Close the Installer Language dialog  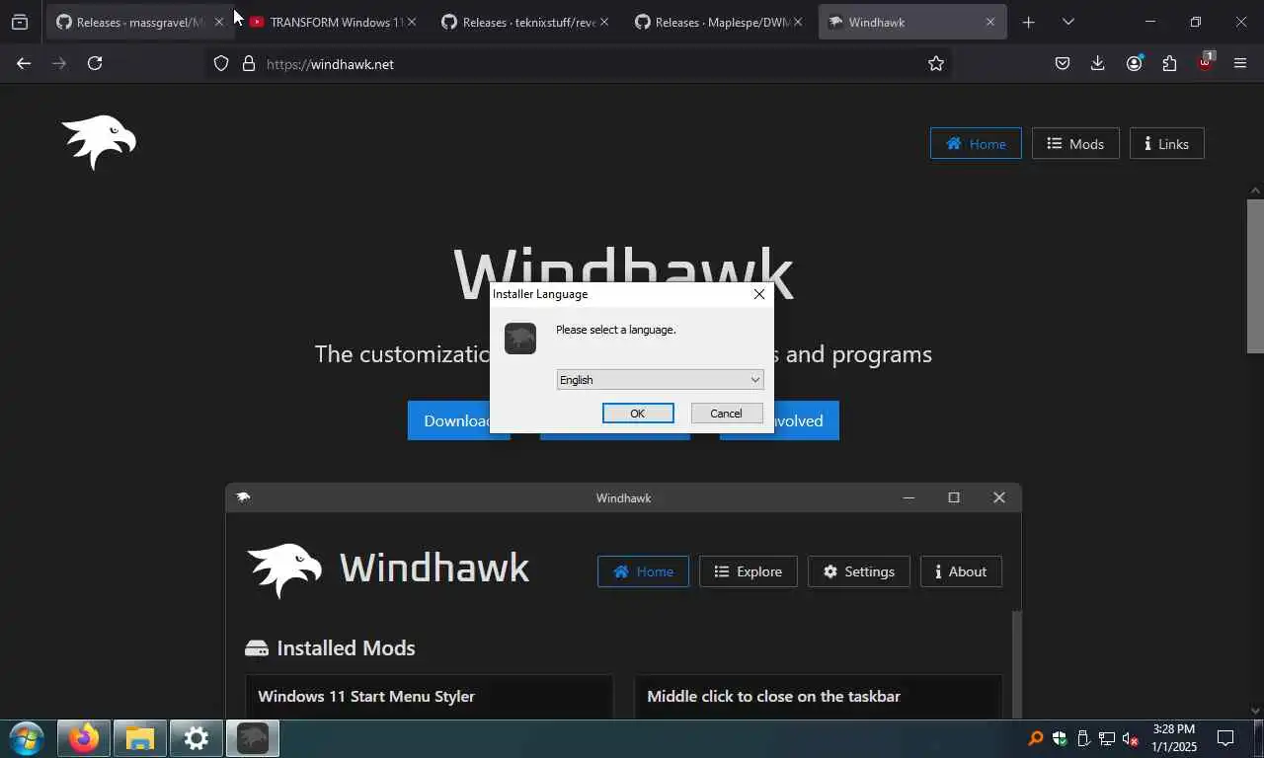click(x=758, y=294)
